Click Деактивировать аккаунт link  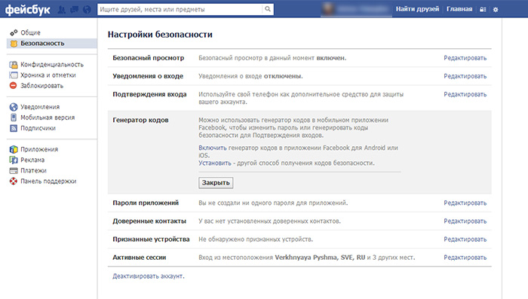[x=149, y=276]
